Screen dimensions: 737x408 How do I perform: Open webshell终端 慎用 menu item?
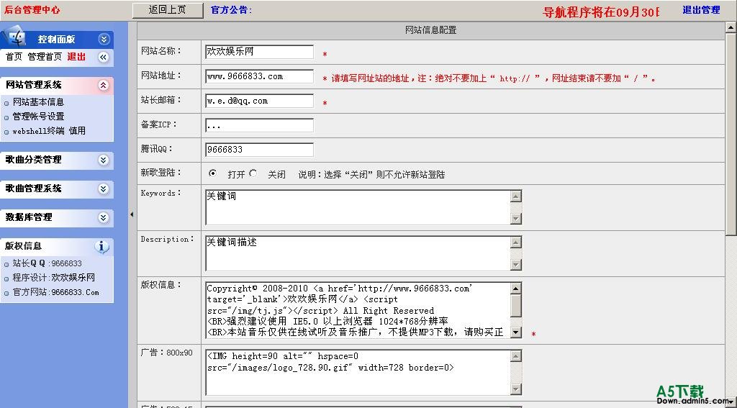tap(49, 131)
